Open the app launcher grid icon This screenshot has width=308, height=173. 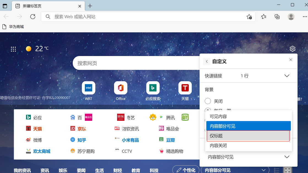(x=13, y=49)
